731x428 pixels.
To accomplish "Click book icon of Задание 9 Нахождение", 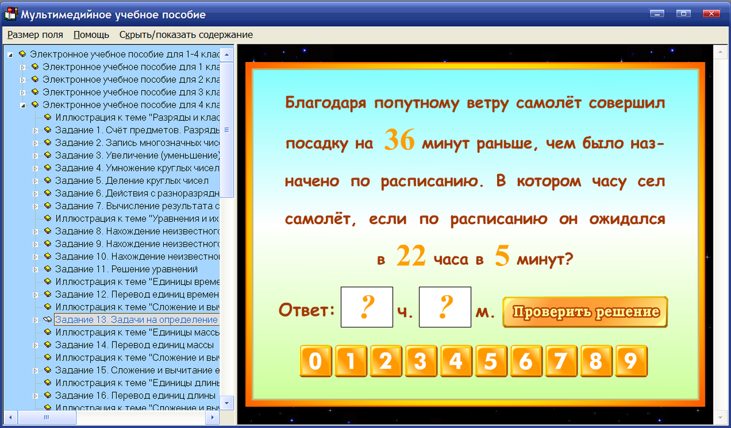I will pyautogui.click(x=48, y=244).
